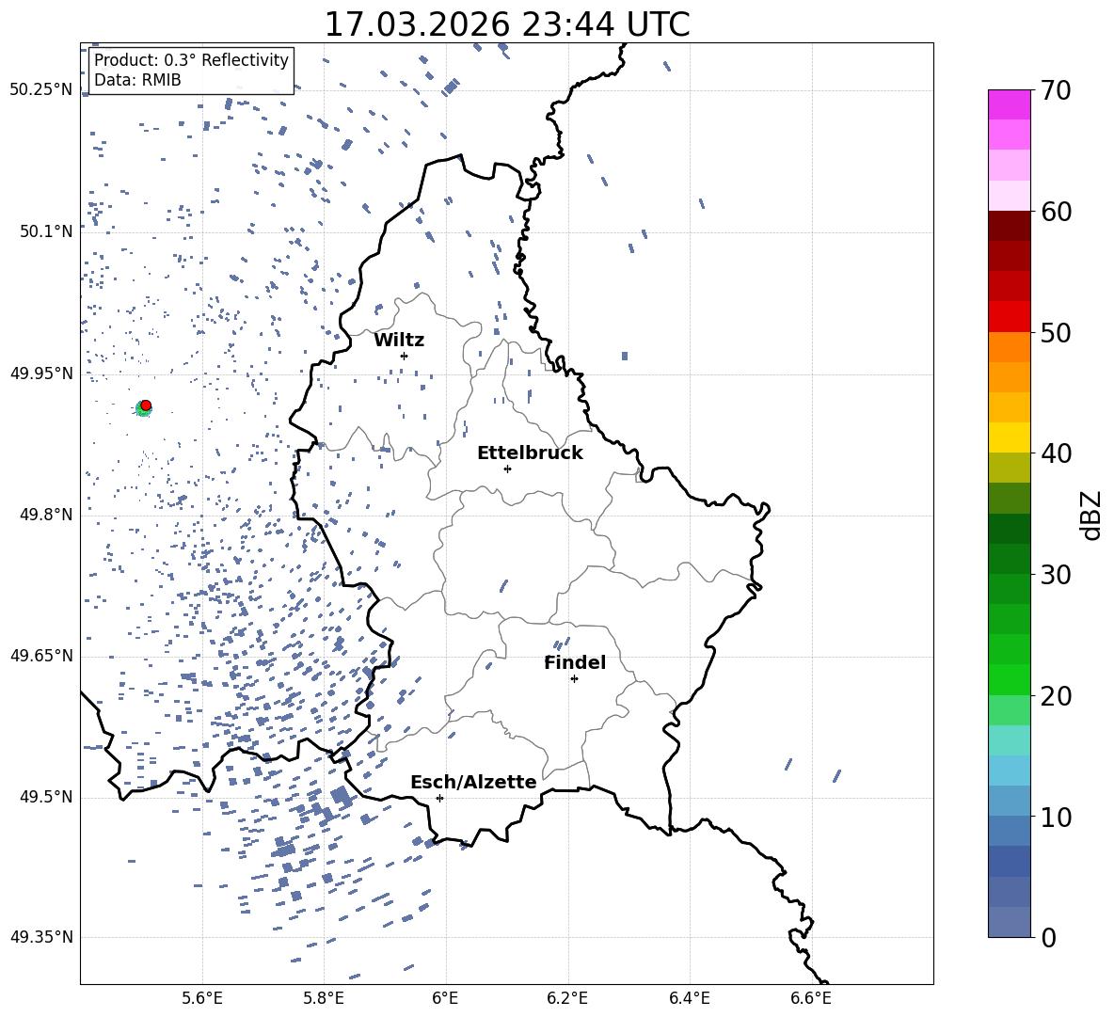1114x1017 pixels.
Task: Click the 6°E longitude label
Action: point(445,998)
